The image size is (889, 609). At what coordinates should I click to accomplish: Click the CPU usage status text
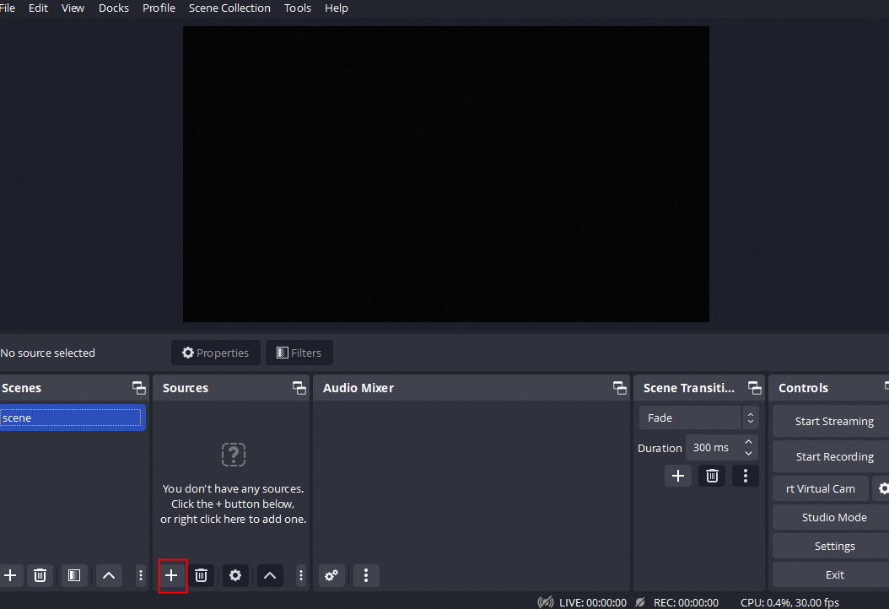(789, 602)
